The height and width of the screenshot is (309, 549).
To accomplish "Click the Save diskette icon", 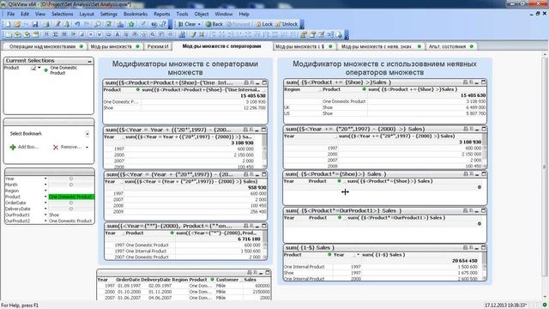I will tap(35, 24).
